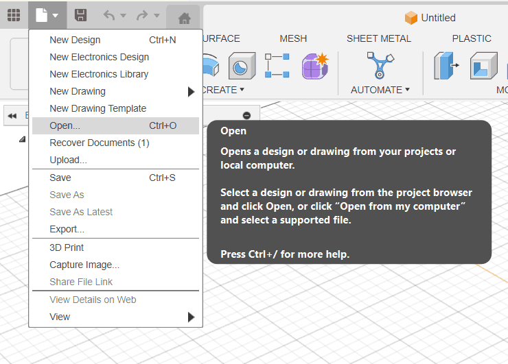Open the View submenu

(115, 317)
